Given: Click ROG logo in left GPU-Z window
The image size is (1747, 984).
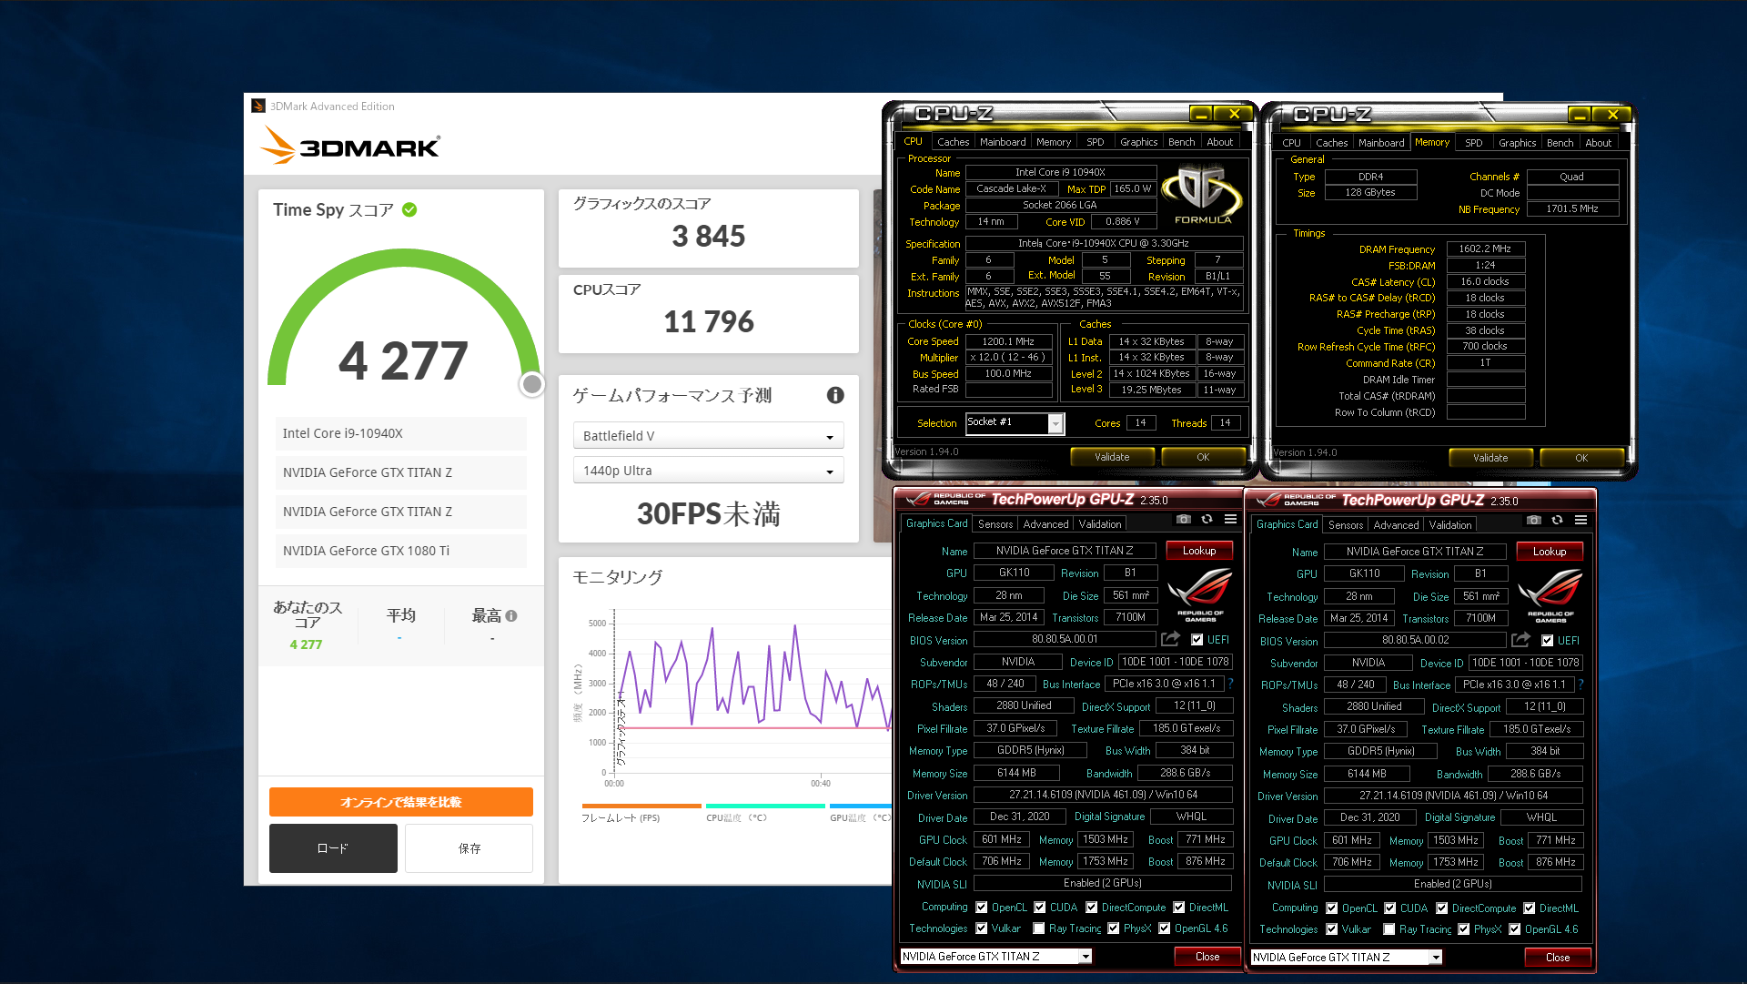Looking at the screenshot, I should point(1200,595).
